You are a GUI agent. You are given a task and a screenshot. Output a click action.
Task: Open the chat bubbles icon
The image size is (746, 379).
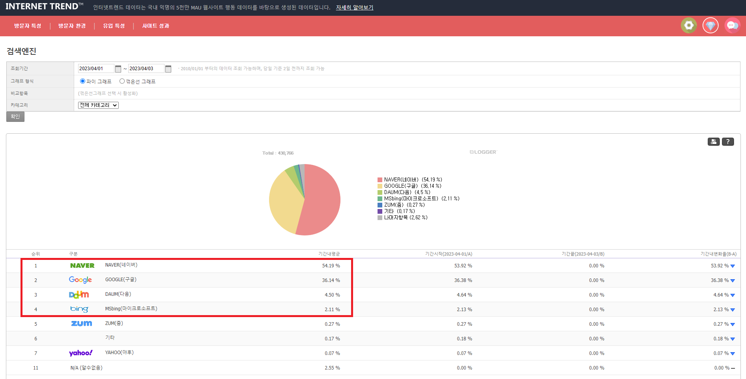tap(733, 26)
